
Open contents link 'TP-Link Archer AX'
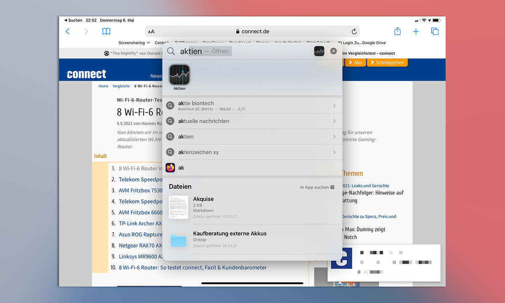point(141,223)
